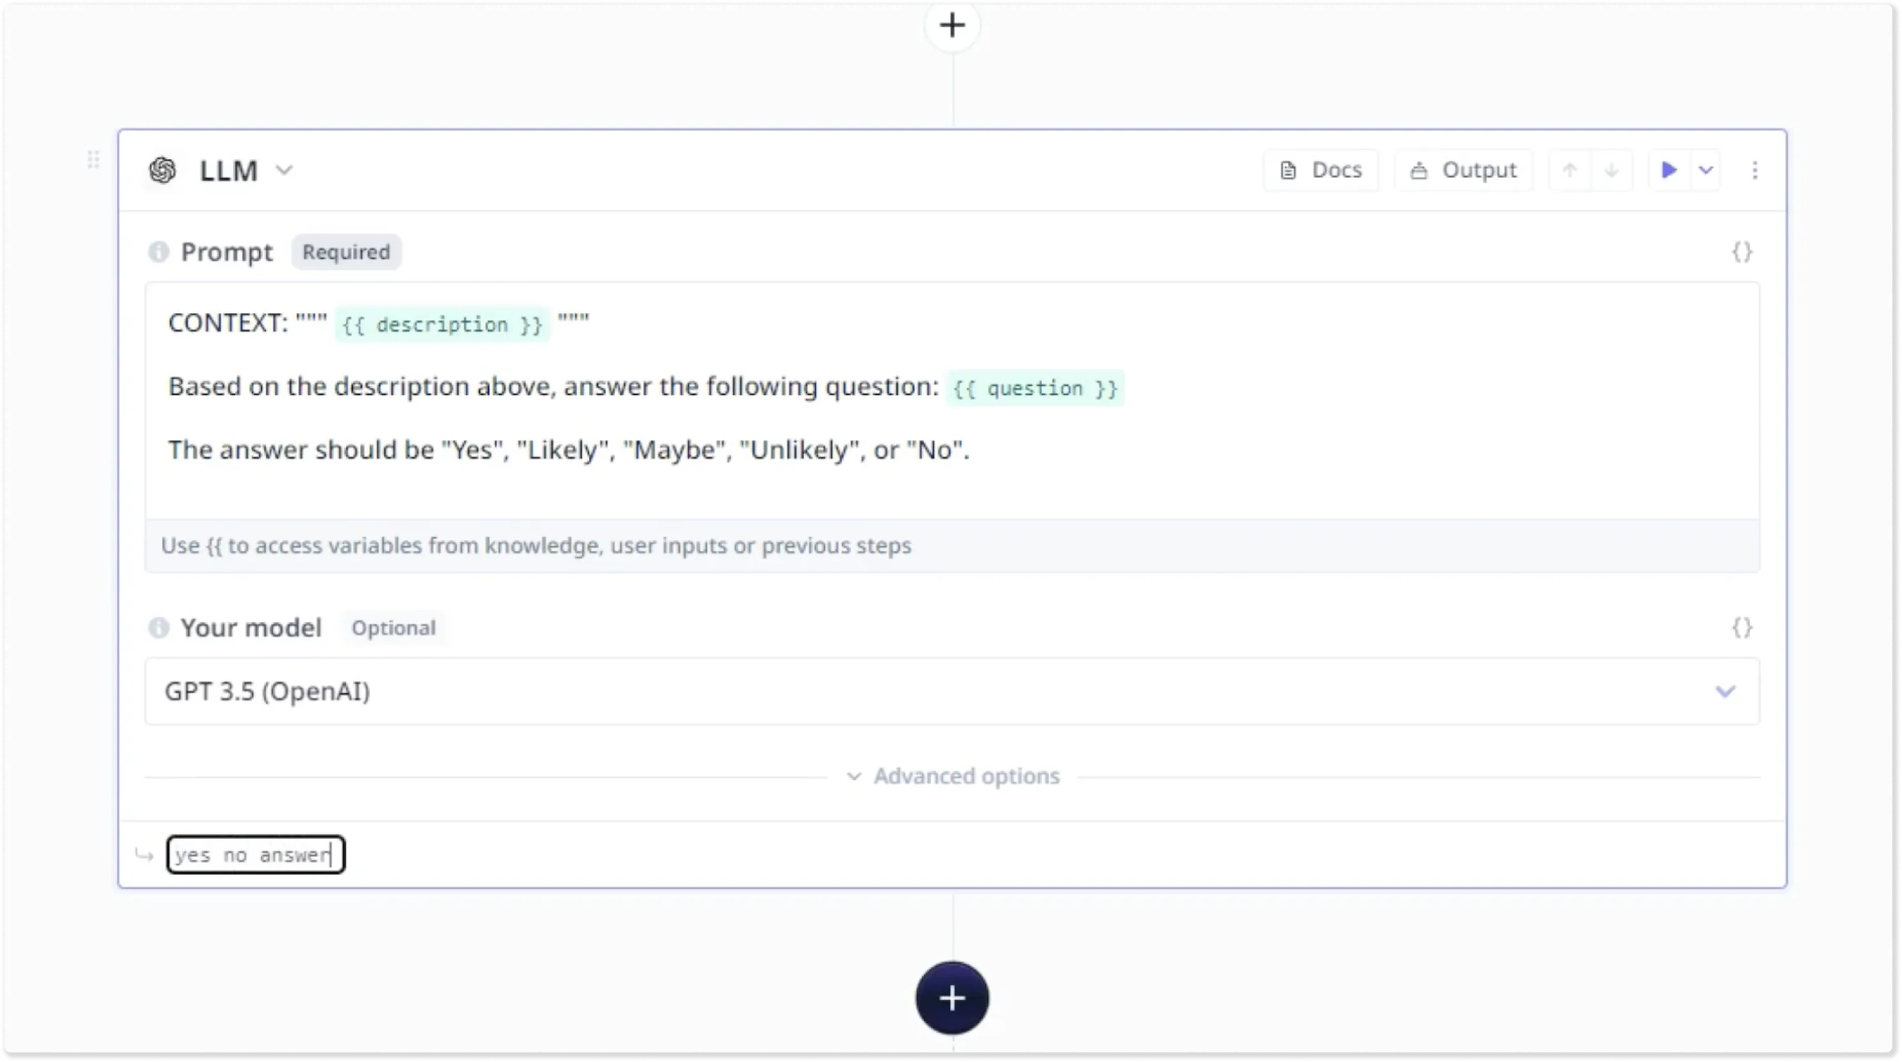Expand the LLM step type chevron
The width and height of the screenshot is (1902, 1062).
click(285, 170)
